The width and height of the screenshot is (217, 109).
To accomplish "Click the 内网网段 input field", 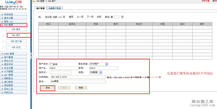I will click(x=78, y=77).
